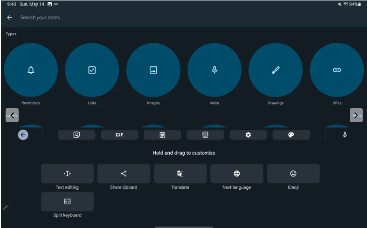This screenshot has height=228, width=367.
Task: Select the Emoji tile
Action: tap(293, 173)
